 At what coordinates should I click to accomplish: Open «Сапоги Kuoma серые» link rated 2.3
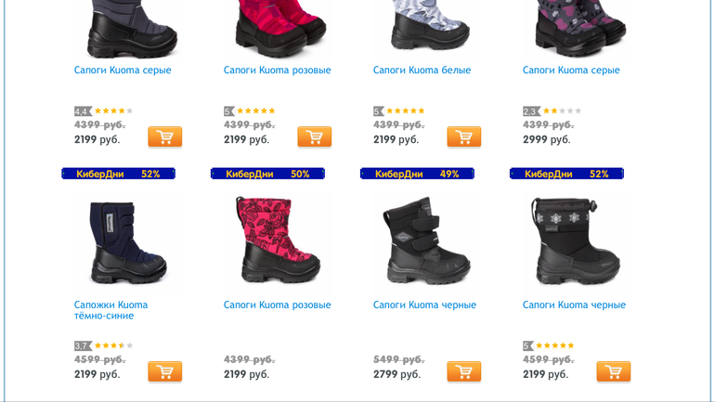point(571,71)
